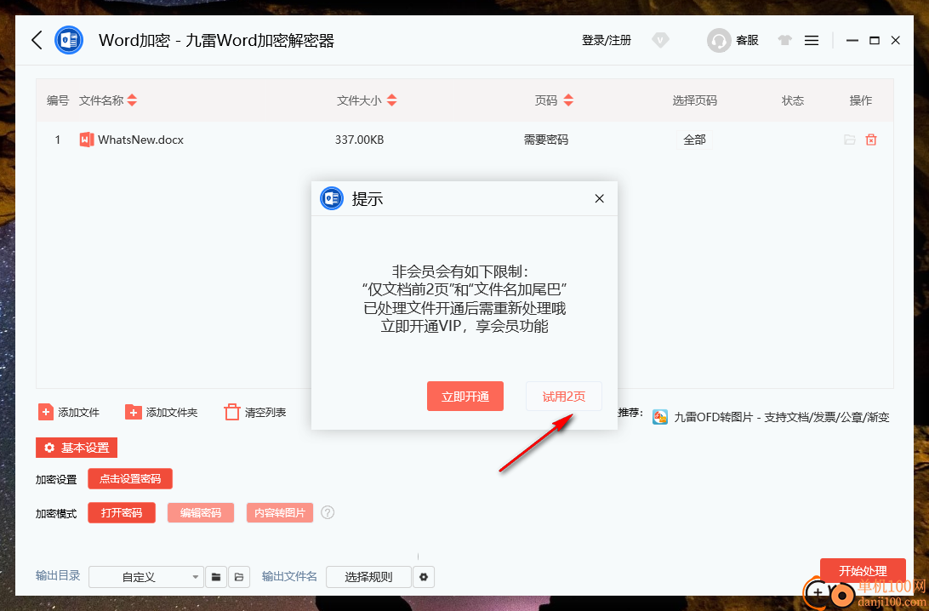Click the 客服 label
929x611 pixels.
[747, 40]
